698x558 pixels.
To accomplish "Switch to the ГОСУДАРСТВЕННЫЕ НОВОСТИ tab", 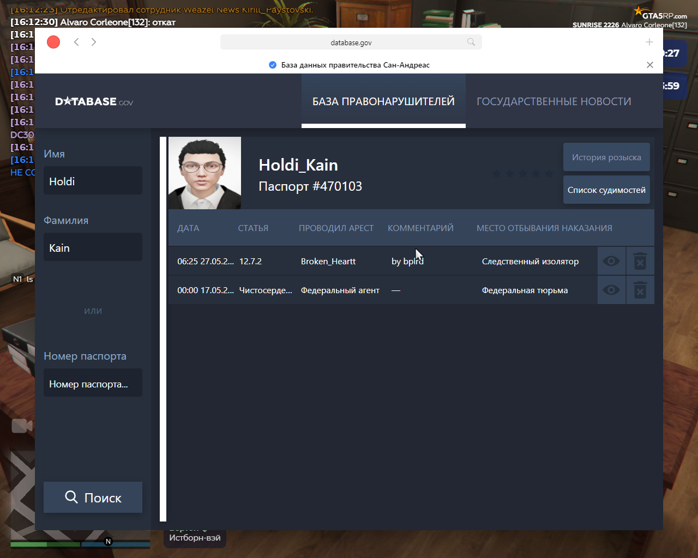I will (553, 101).
